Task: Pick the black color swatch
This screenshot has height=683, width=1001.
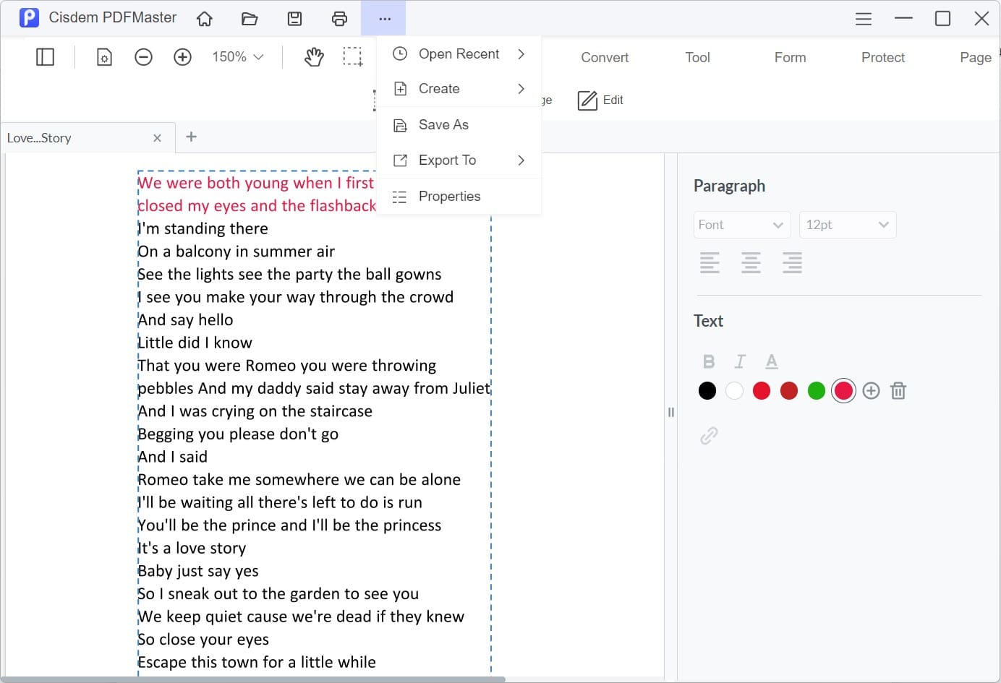Action: tap(707, 391)
